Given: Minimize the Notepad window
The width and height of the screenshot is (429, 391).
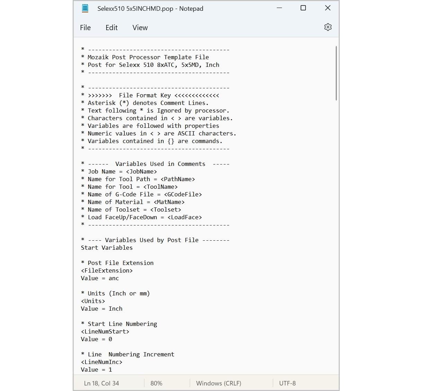Looking at the screenshot, I should click(x=280, y=8).
